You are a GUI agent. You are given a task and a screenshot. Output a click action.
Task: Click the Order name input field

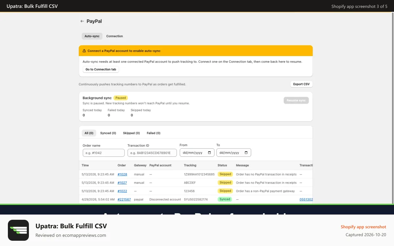pos(104,153)
